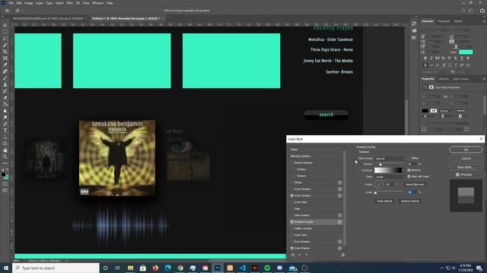Screen dimensions: 487x273
Task: Click OK in Layer Style dialog
Action: (466, 150)
